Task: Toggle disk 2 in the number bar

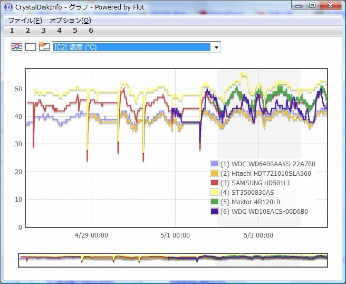Action: click(x=27, y=31)
